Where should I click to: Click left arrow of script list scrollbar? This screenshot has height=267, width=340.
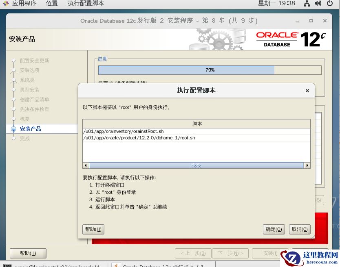(86, 165)
